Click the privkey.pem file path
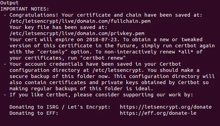Image resolution: width=220 pixels, height=126 pixels. point(77,33)
